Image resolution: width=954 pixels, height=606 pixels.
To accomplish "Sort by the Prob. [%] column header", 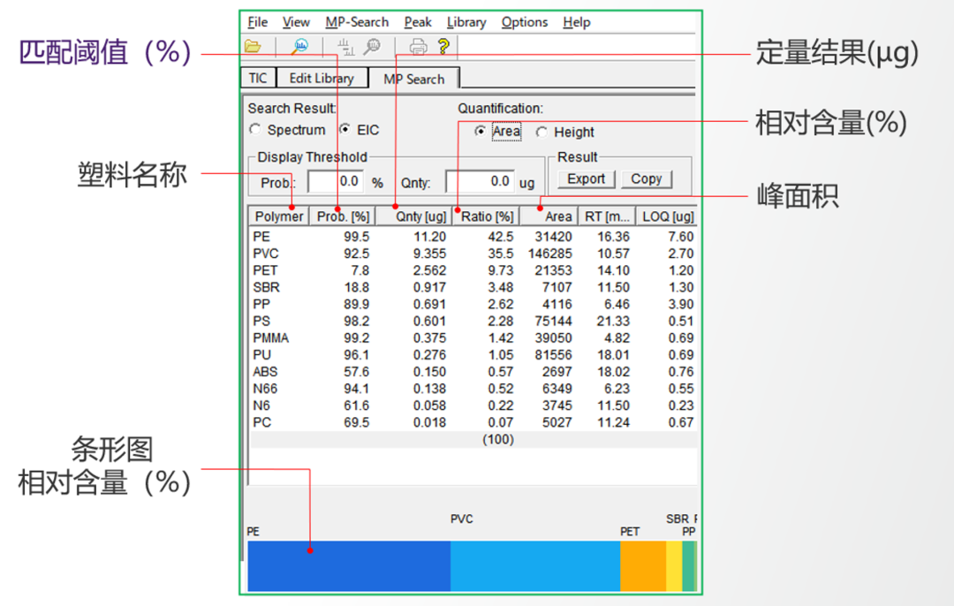I will coord(343,216).
